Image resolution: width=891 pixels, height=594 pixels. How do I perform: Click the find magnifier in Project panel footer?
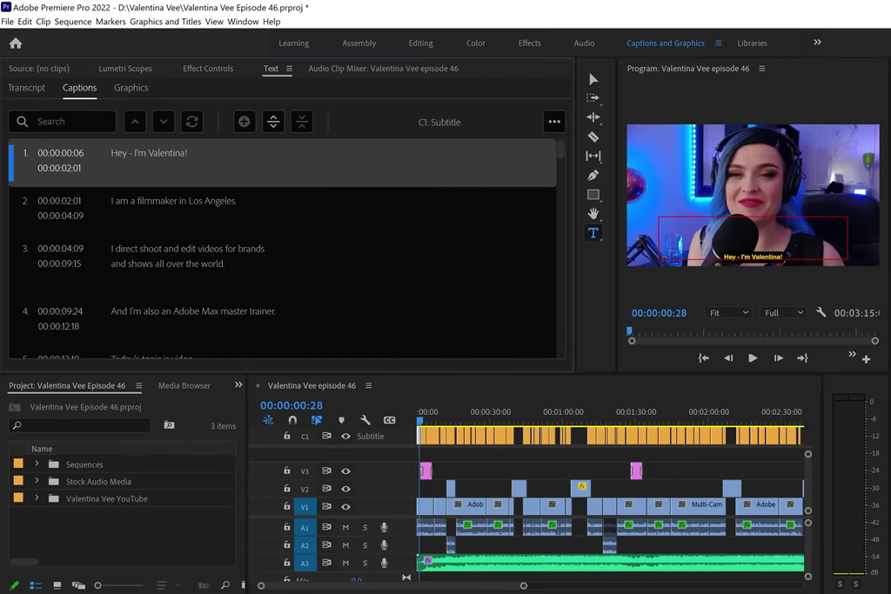tap(225, 585)
